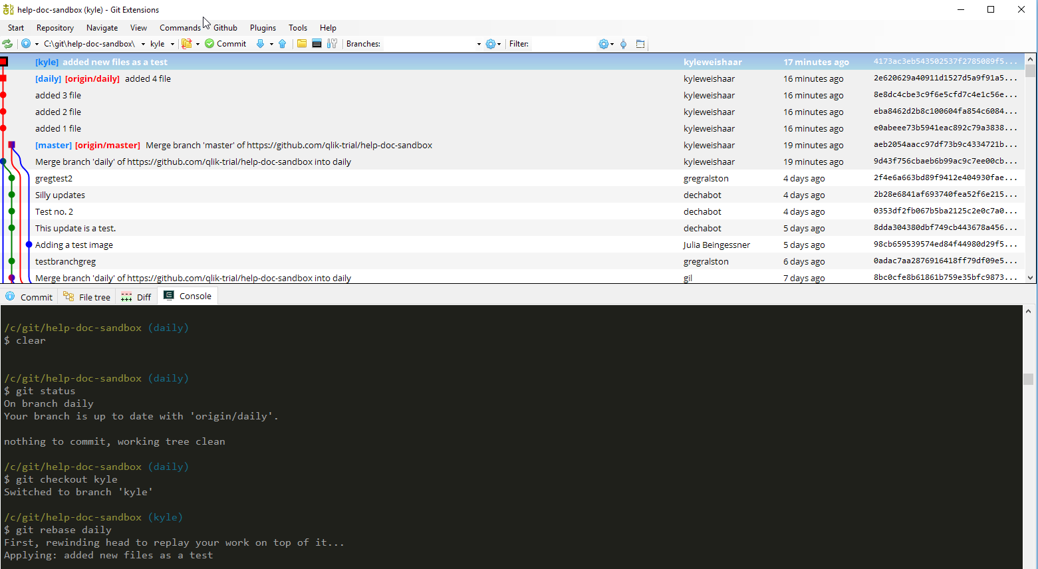
Task: Toggle the show current branch only icon
Action: tap(623, 44)
